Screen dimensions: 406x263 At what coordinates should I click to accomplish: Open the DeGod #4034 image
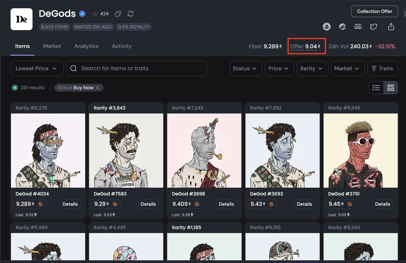pos(48,150)
